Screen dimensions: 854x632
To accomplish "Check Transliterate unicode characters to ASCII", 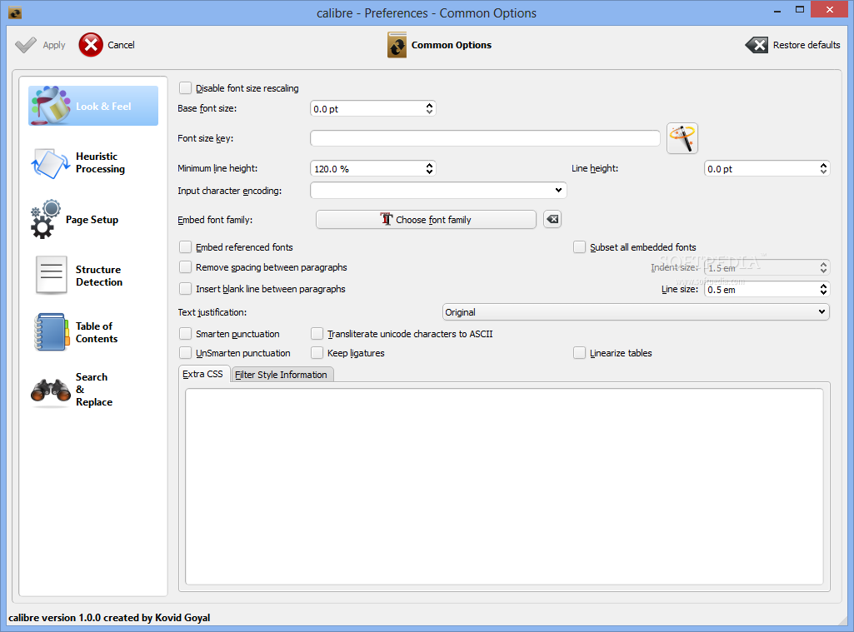I will (317, 334).
